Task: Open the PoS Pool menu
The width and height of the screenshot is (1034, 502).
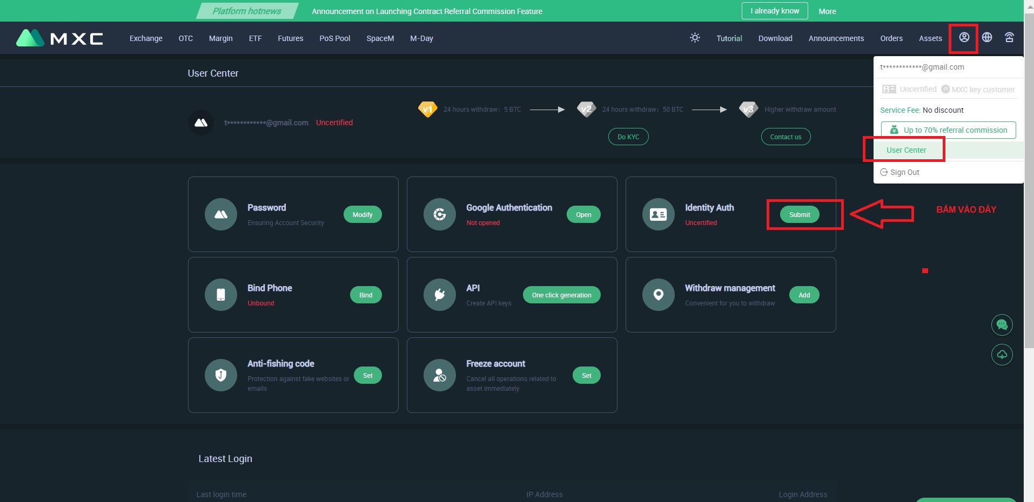Action: click(x=335, y=38)
